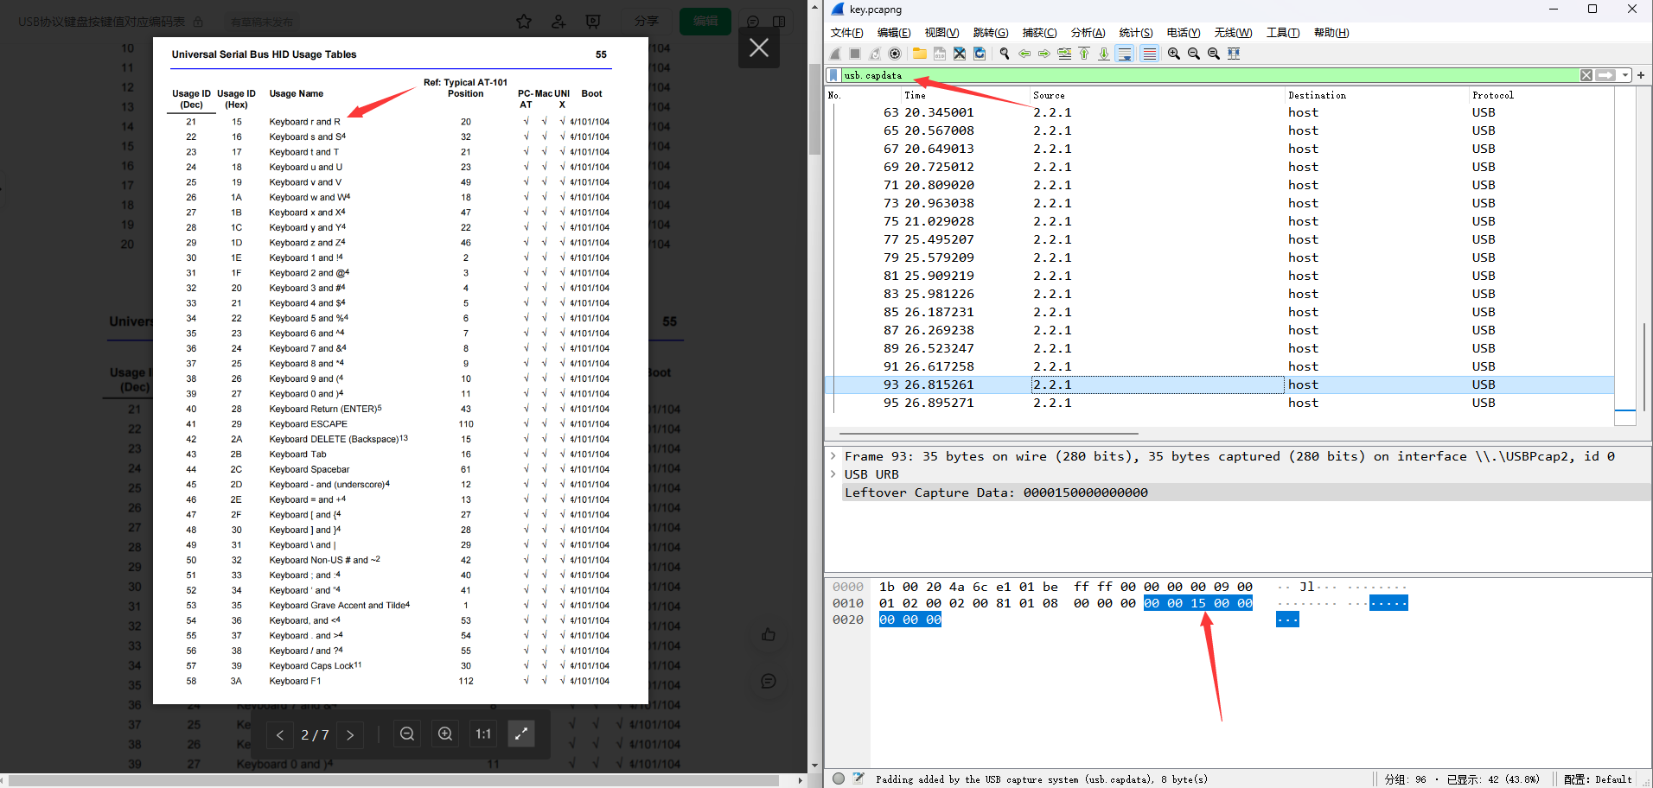Zoom in the image preview
1653x788 pixels.
[445, 734]
